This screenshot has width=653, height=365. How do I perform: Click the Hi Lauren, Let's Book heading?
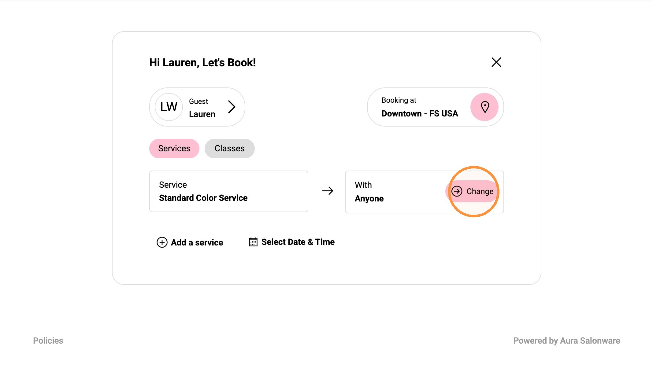click(202, 62)
